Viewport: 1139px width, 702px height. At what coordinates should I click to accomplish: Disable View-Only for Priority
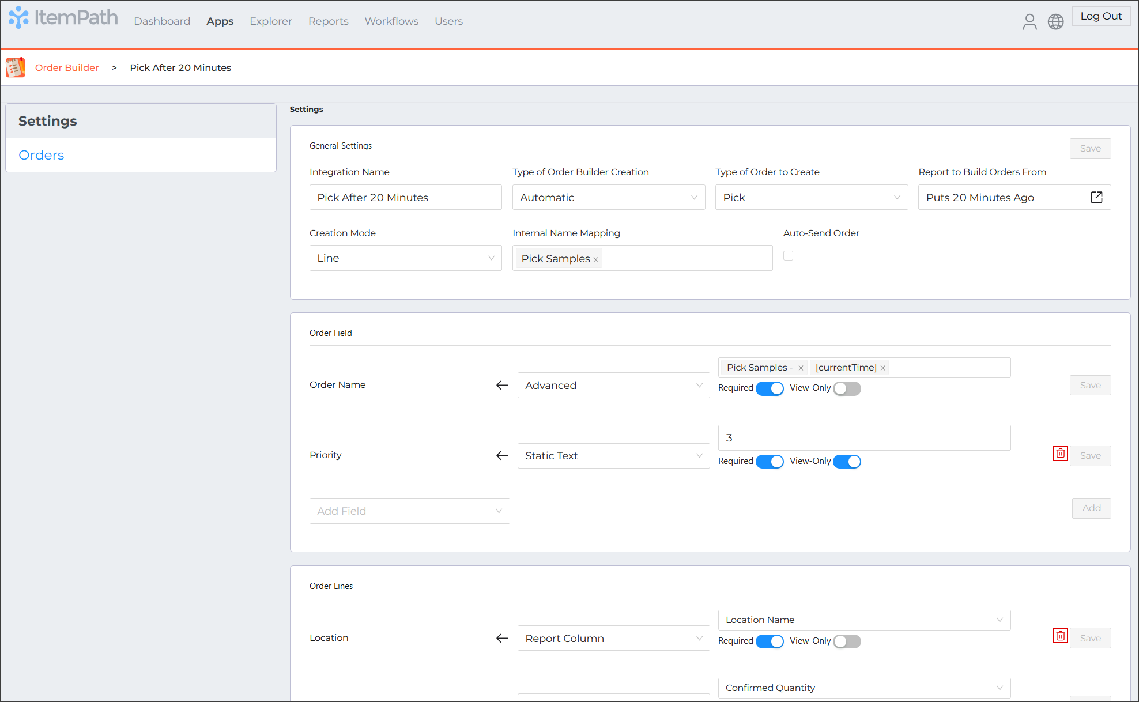click(847, 462)
